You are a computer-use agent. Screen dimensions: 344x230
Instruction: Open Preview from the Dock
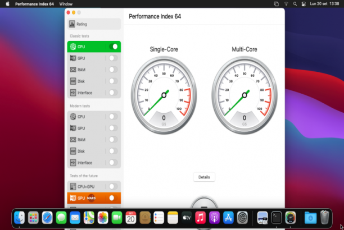[x=262, y=218]
